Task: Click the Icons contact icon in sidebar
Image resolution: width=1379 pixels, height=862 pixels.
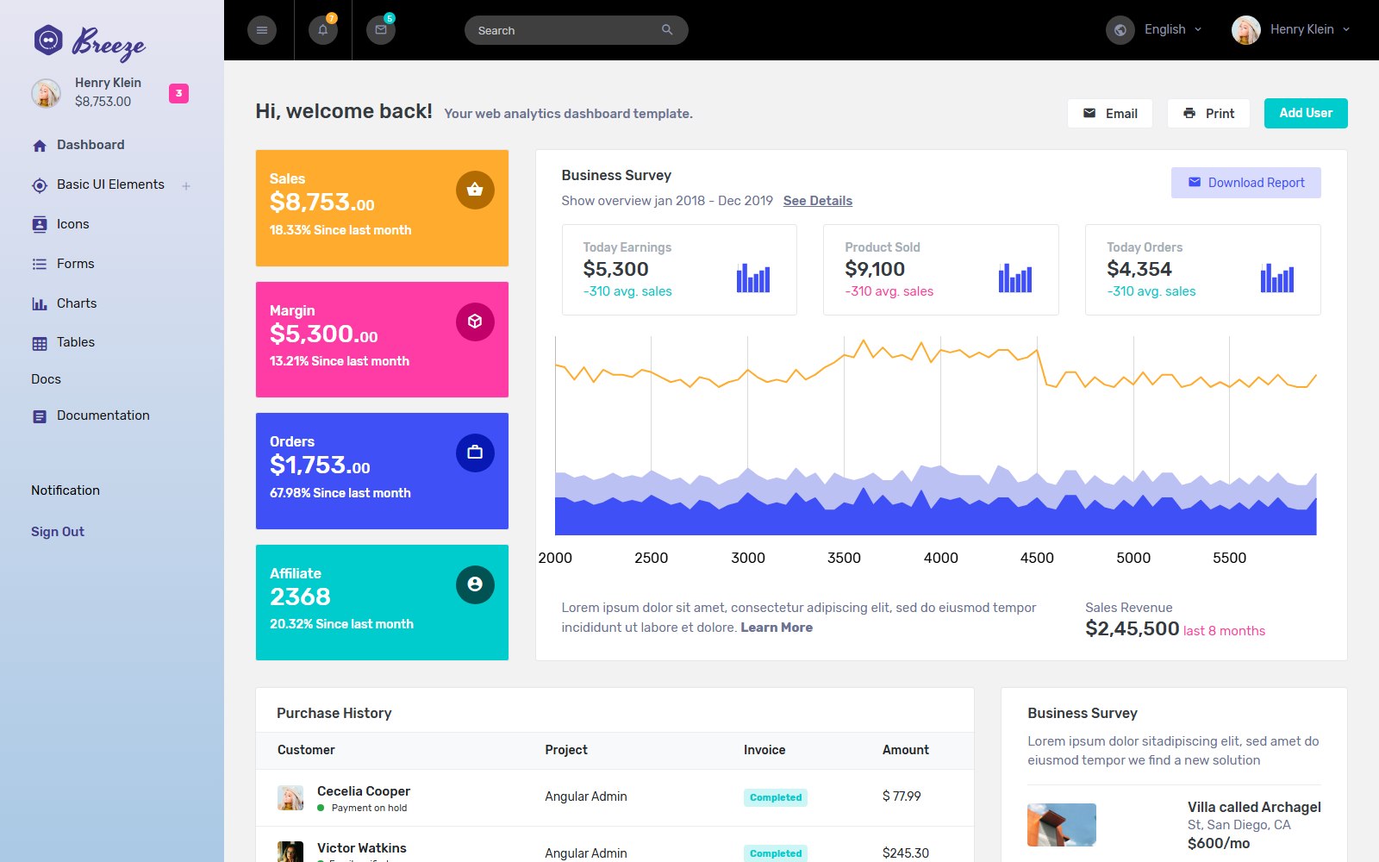Action: tap(40, 225)
